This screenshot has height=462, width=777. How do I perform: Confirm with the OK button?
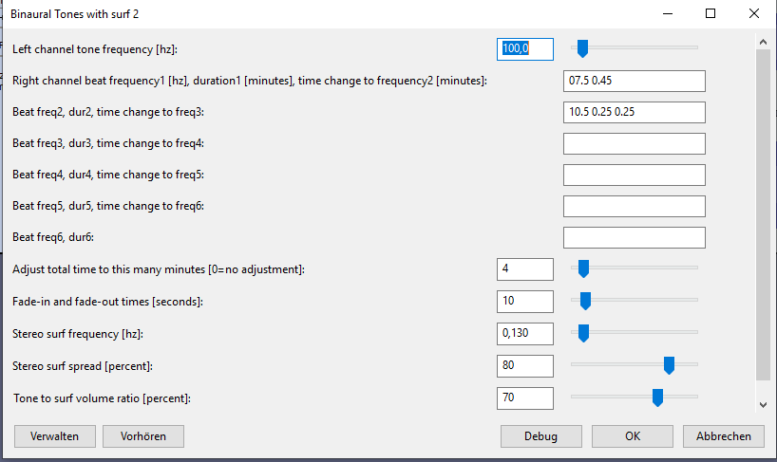[x=632, y=435]
